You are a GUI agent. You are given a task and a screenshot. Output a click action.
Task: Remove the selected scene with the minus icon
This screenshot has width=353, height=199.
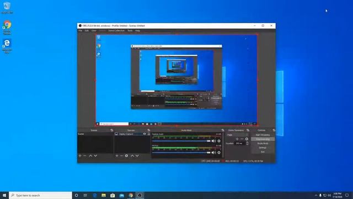pyautogui.click(x=85, y=156)
